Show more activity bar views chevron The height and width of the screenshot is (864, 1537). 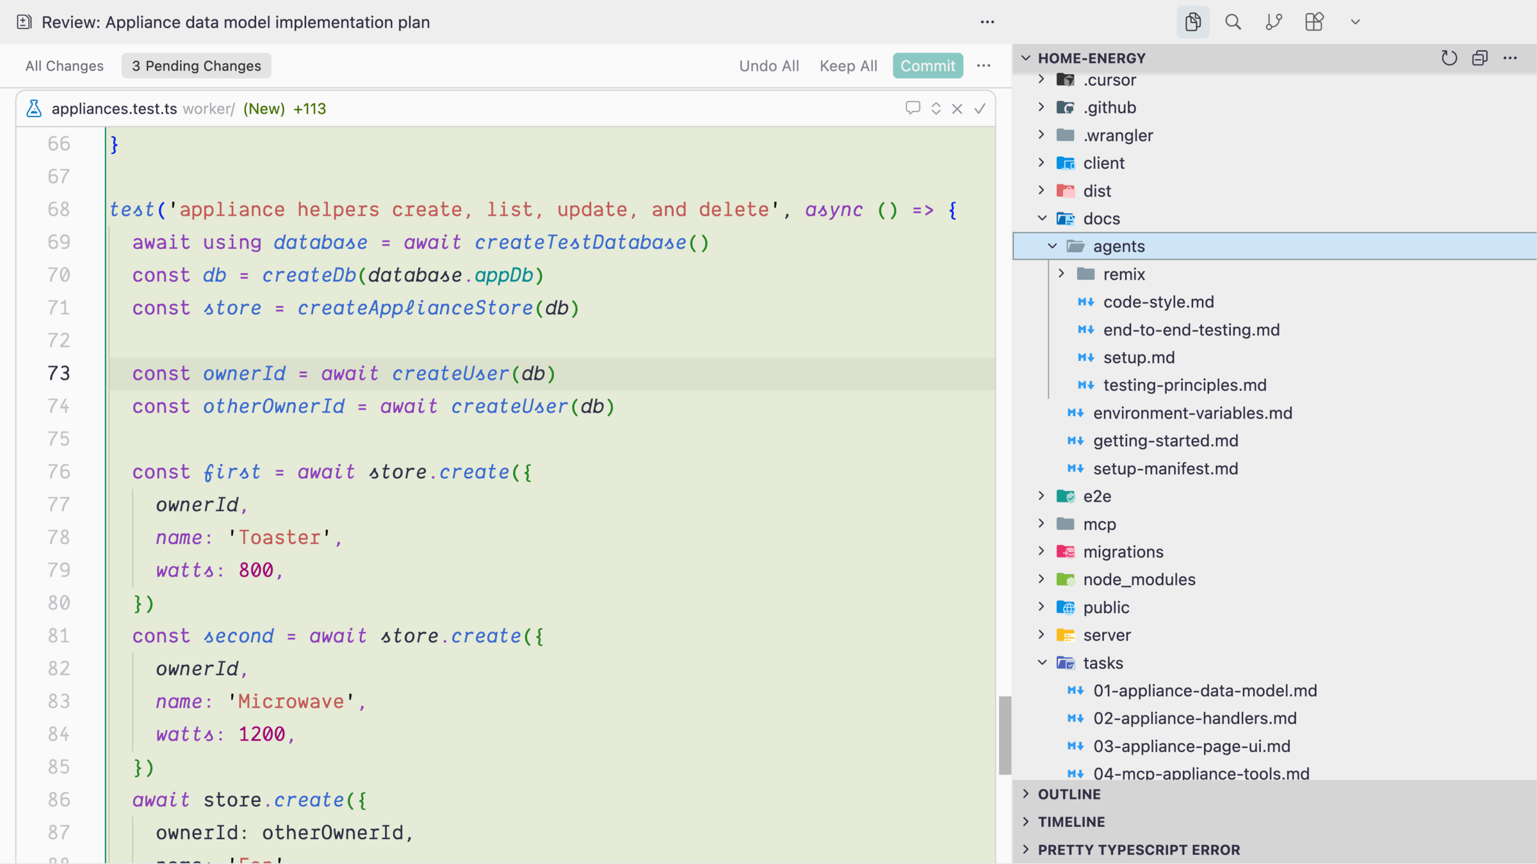click(x=1355, y=22)
